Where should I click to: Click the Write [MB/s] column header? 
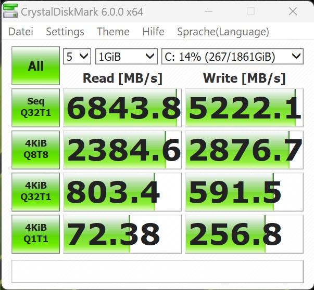point(244,78)
